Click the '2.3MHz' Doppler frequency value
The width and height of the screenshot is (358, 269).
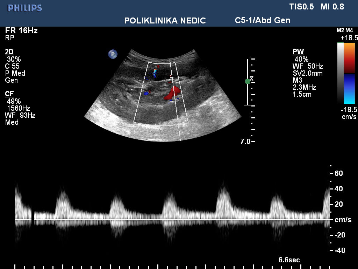pos(305,87)
